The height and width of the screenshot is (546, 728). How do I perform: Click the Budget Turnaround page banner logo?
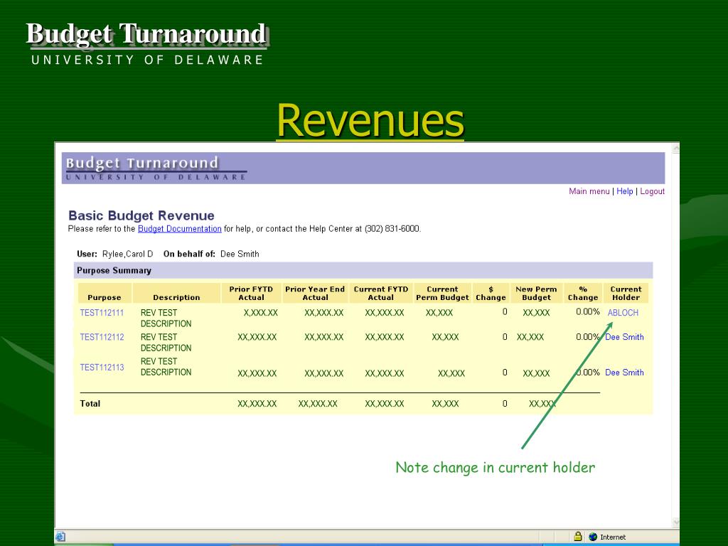[156, 168]
